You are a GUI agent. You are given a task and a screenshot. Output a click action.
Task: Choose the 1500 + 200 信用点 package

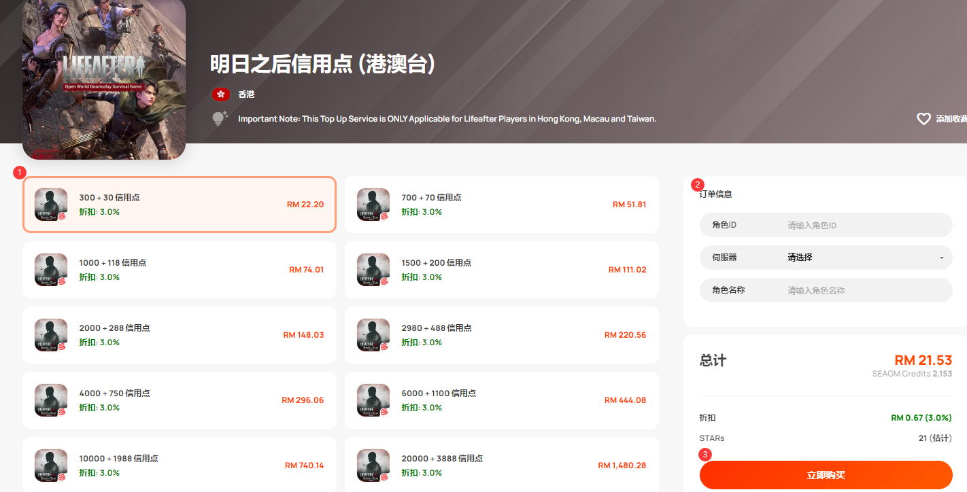coord(502,270)
